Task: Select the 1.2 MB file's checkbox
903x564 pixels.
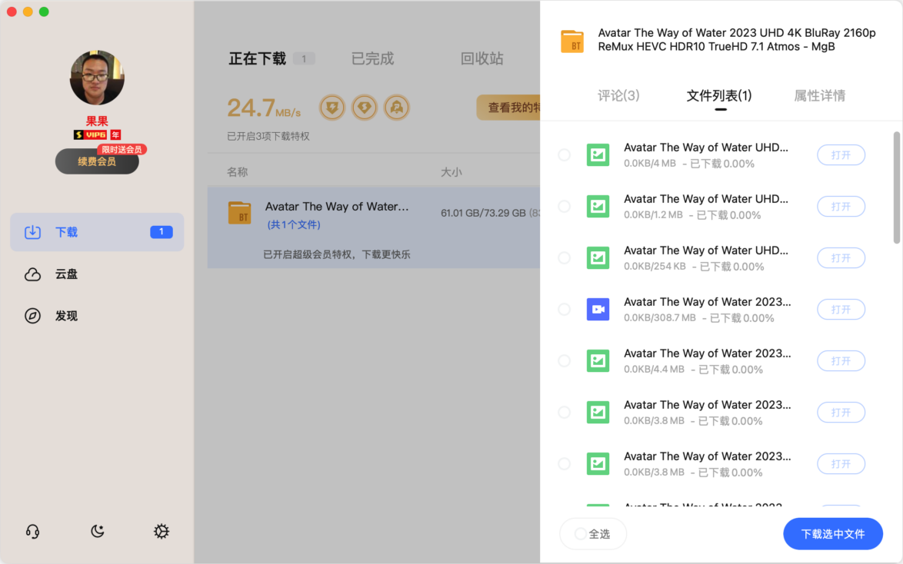Action: coord(565,207)
